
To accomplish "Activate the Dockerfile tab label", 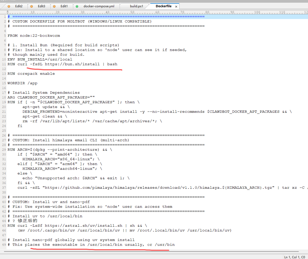I will pyautogui.click(x=163, y=6).
